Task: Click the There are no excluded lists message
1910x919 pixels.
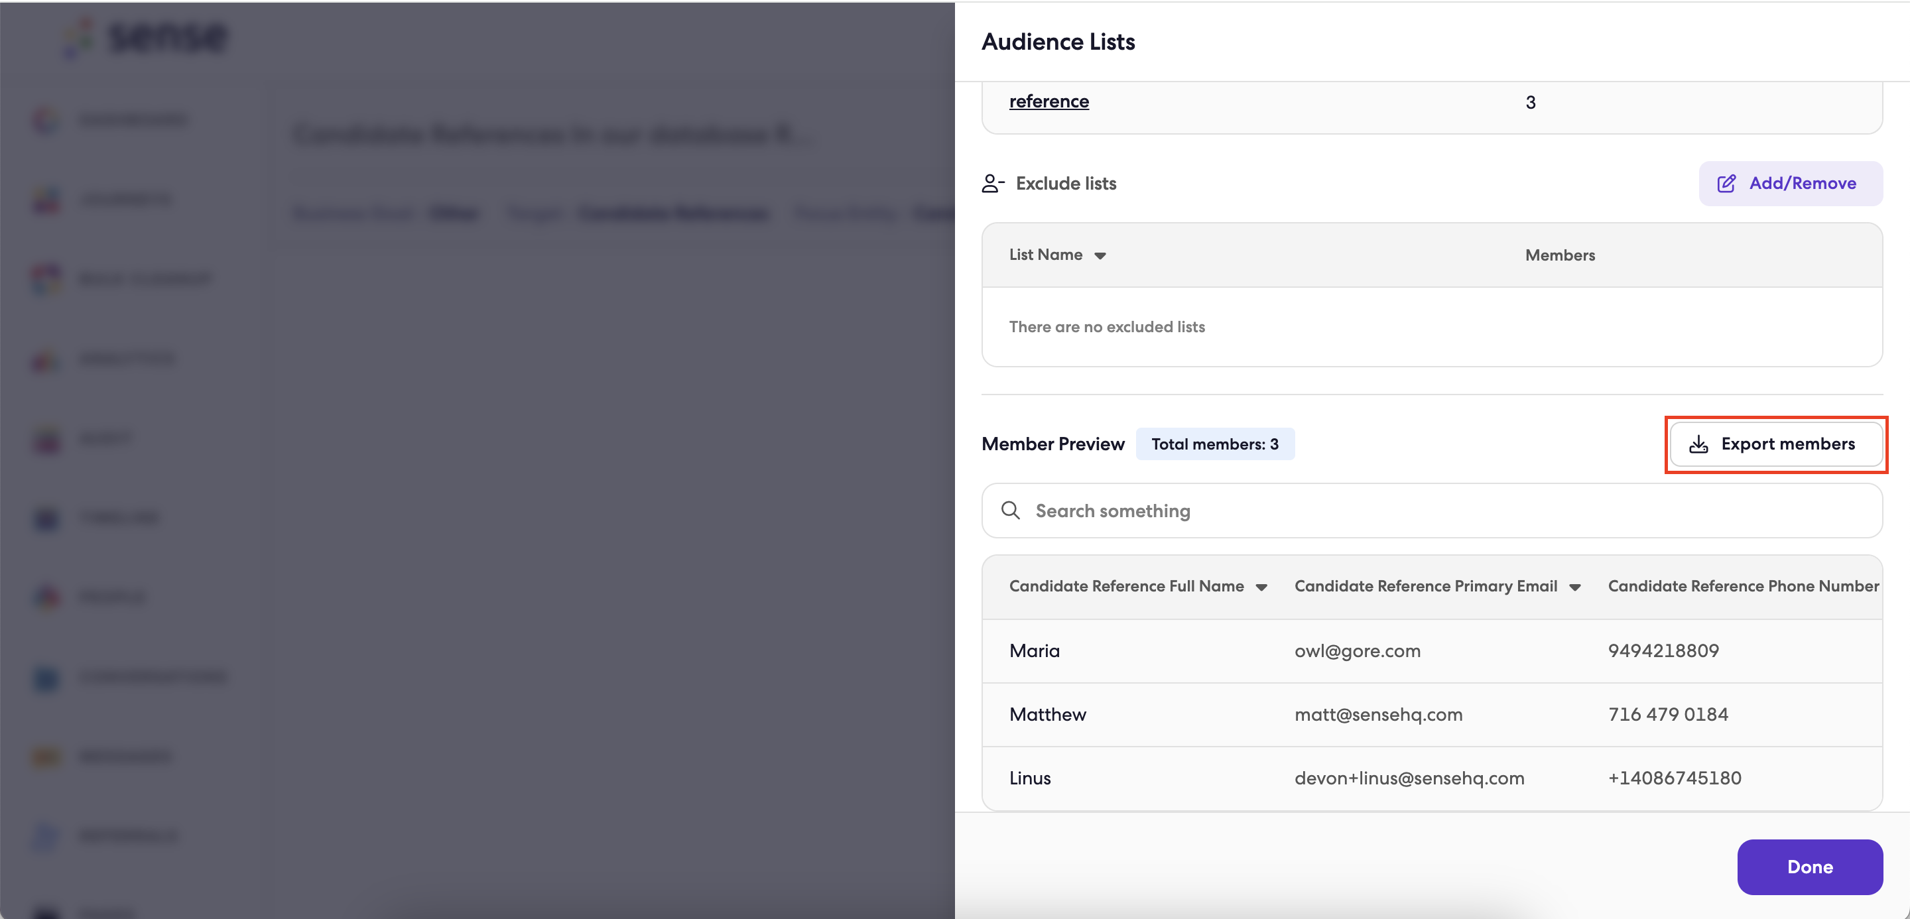Action: pyautogui.click(x=1106, y=327)
